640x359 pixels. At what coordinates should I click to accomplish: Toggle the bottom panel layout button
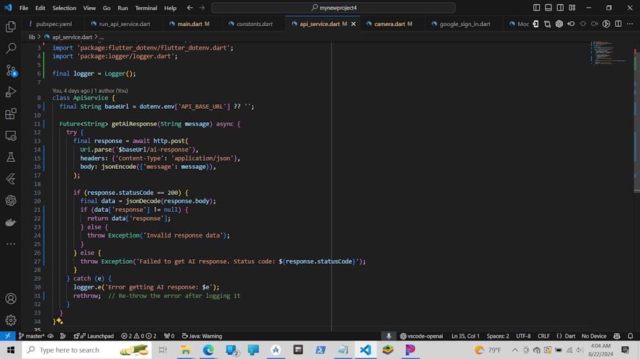pyautogui.click(x=548, y=8)
